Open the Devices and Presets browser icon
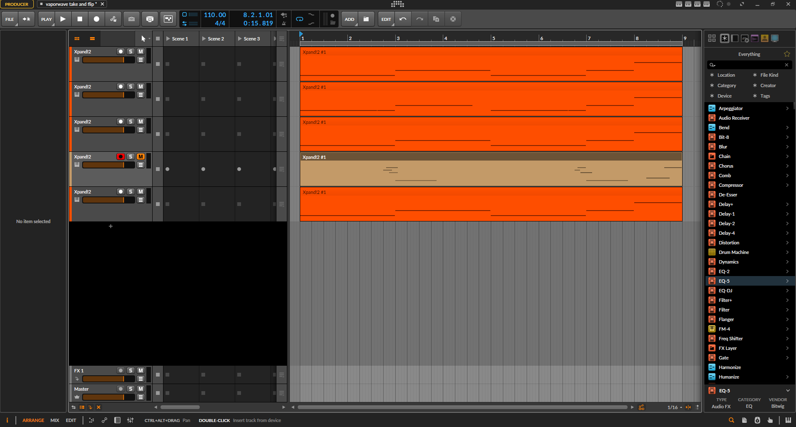 pos(735,38)
